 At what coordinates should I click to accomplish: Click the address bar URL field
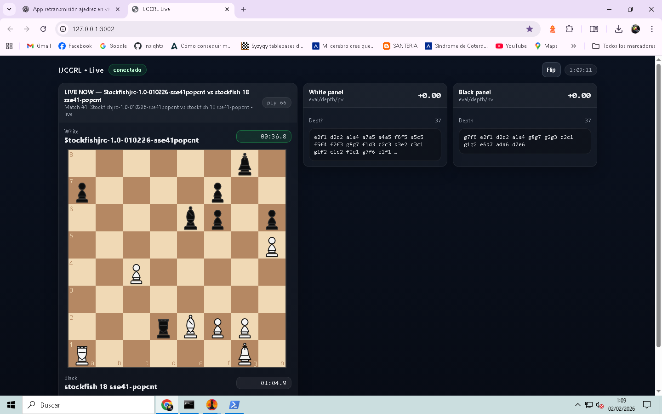pos(294,29)
